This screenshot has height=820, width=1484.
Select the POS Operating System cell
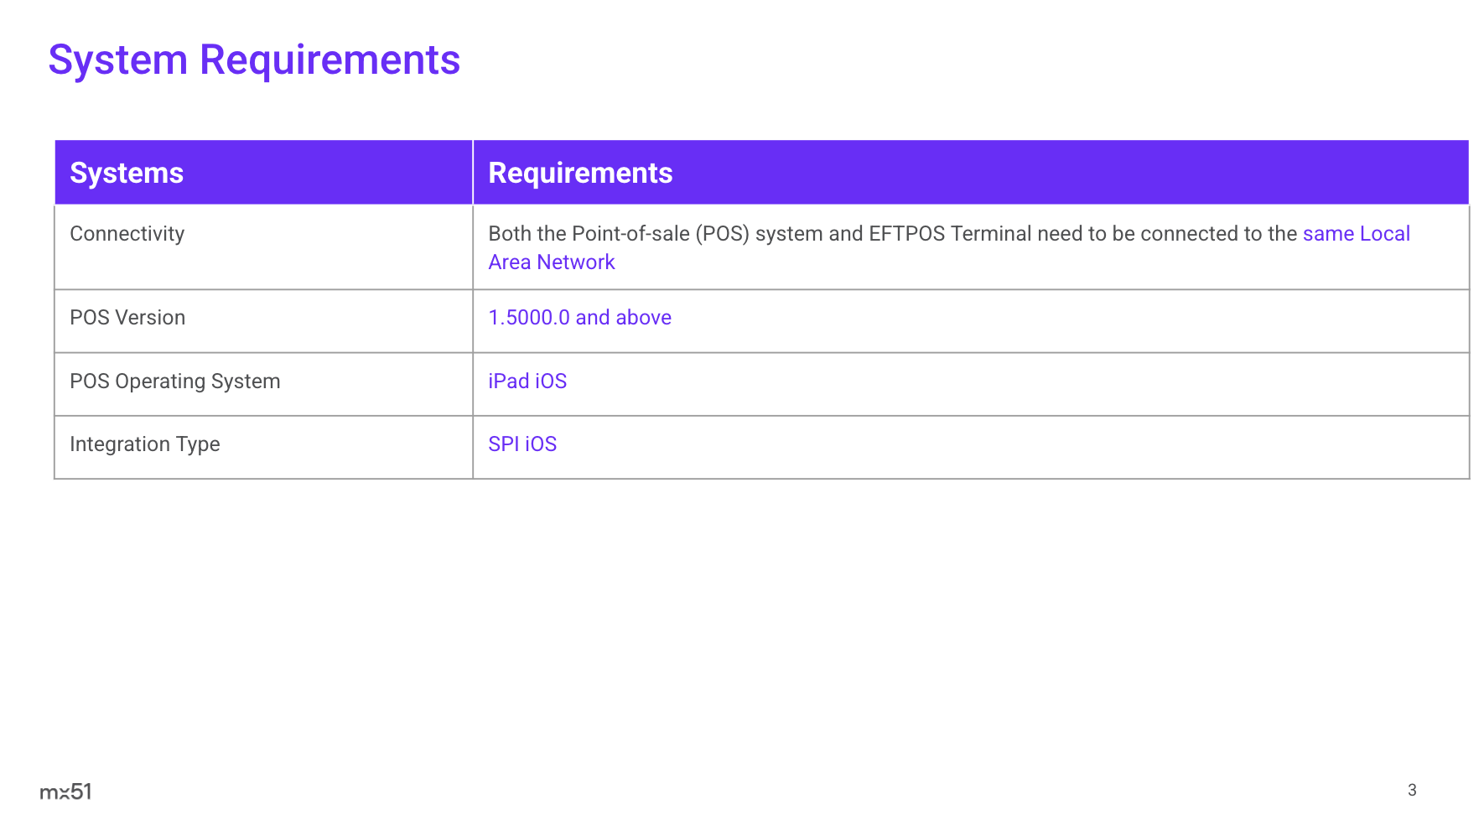click(x=174, y=381)
